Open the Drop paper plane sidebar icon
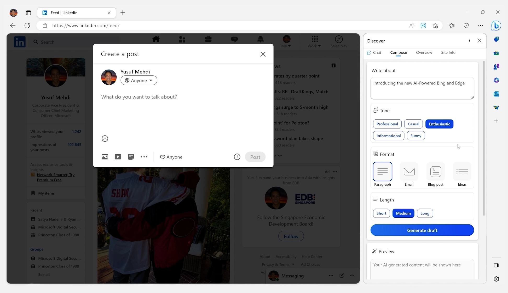Image resolution: width=508 pixels, height=293 pixels. pos(496,107)
